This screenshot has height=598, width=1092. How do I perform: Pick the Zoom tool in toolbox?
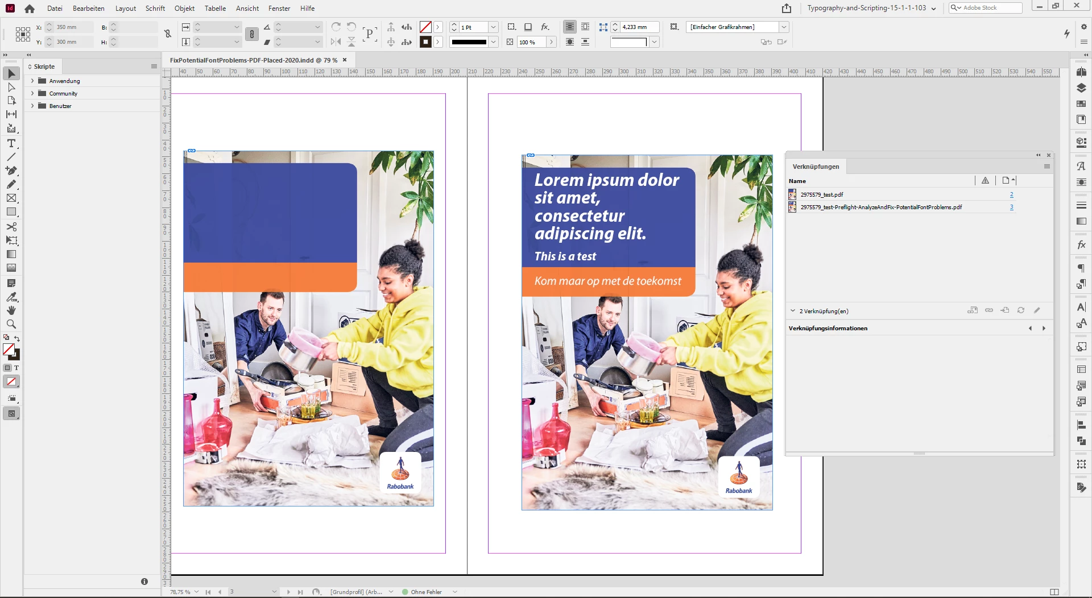click(11, 324)
